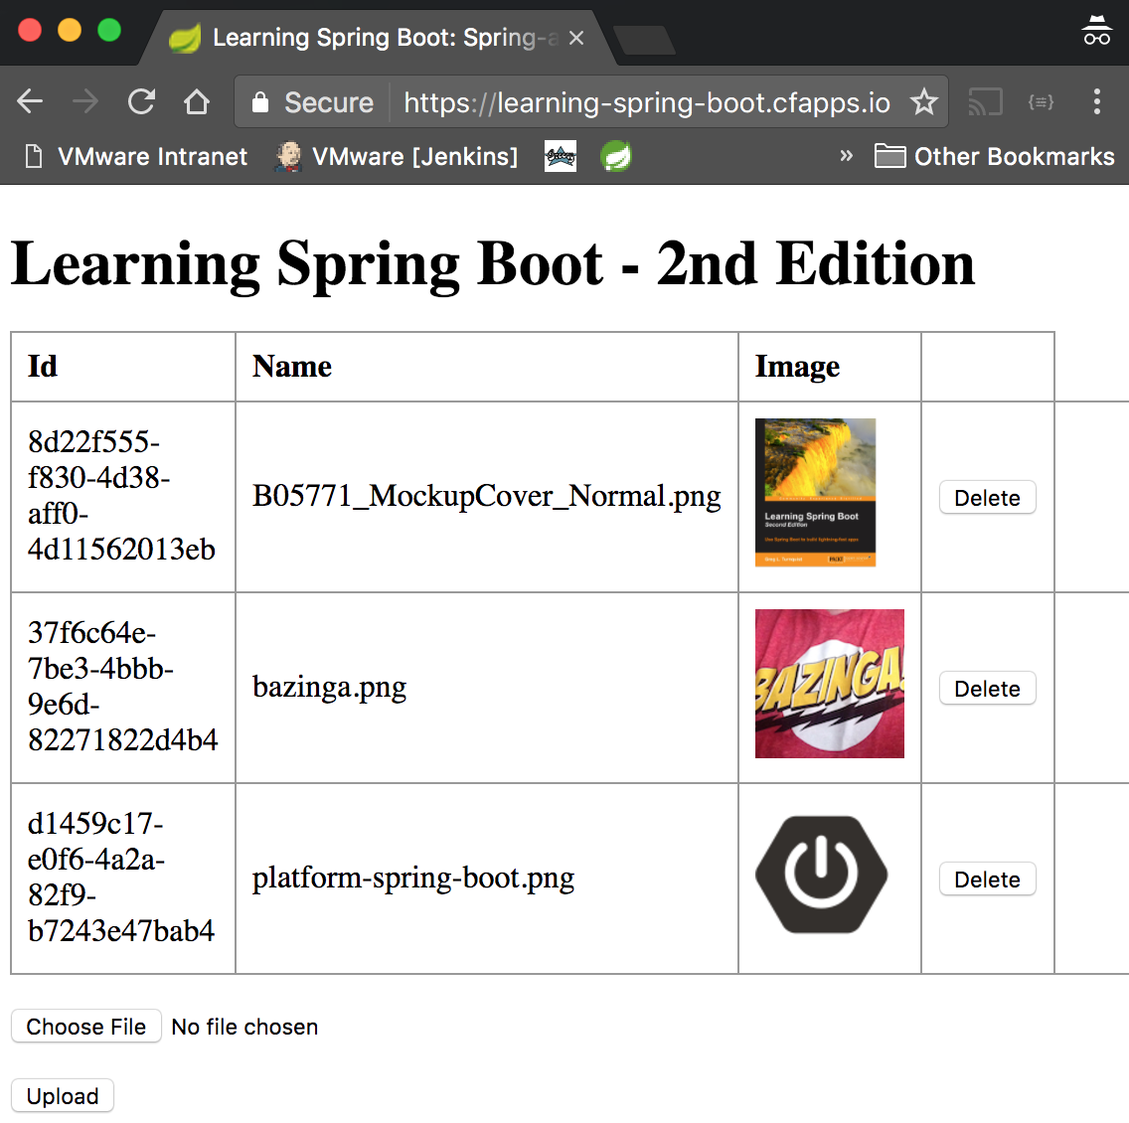The width and height of the screenshot is (1129, 1123).
Task: Click the yellow minimize window button
Action: [70, 30]
